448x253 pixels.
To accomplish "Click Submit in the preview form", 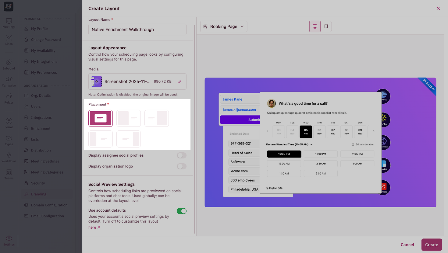I will point(240,120).
